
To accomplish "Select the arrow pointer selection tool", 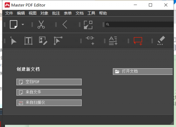I will [x=13, y=41].
